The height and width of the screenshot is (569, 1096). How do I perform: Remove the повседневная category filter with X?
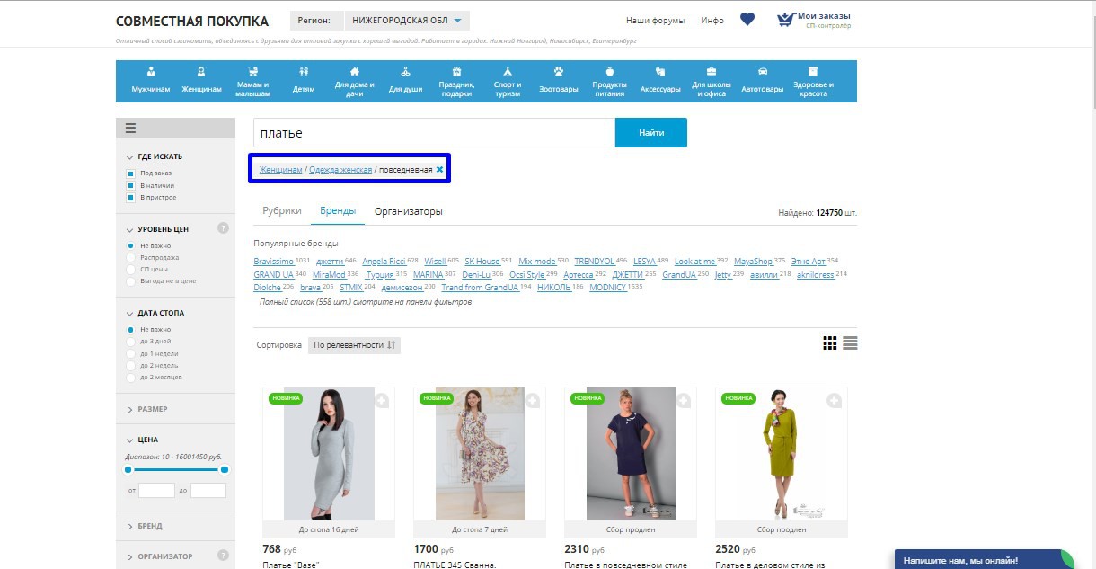439,170
